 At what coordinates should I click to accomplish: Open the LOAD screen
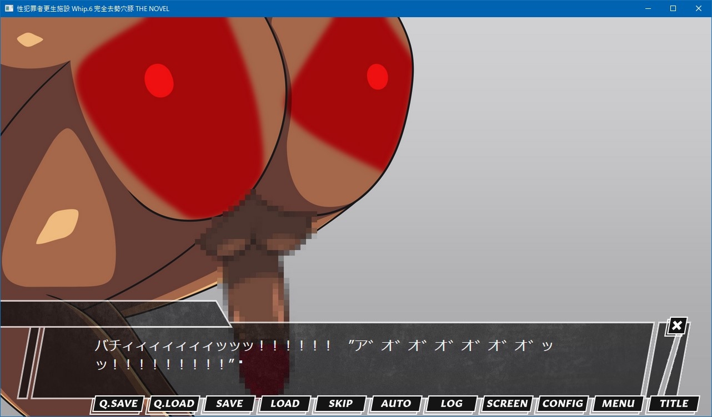285,404
